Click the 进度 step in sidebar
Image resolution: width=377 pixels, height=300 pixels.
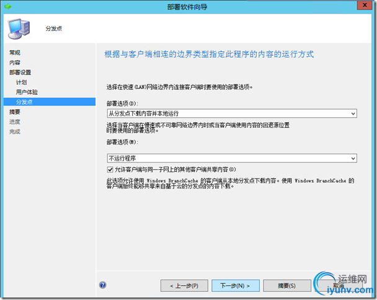(x=15, y=122)
